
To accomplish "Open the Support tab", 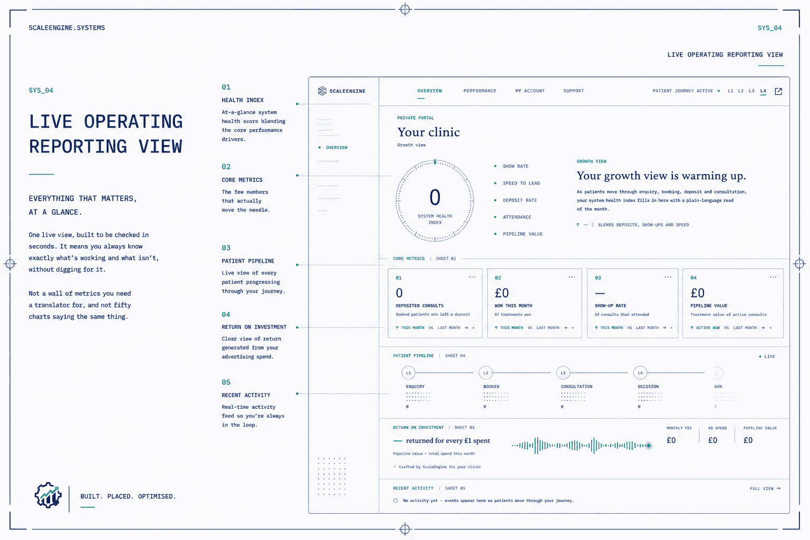I will (574, 91).
